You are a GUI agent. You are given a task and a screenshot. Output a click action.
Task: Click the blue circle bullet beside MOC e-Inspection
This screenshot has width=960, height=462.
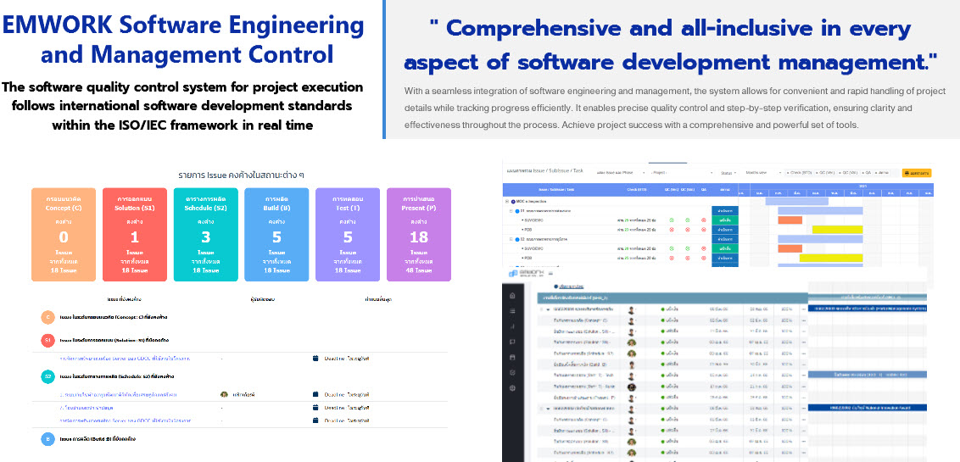point(513,201)
